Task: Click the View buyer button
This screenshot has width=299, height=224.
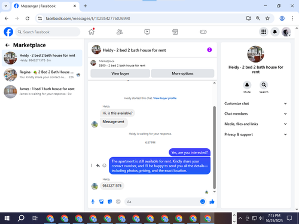Action: (x=120, y=73)
